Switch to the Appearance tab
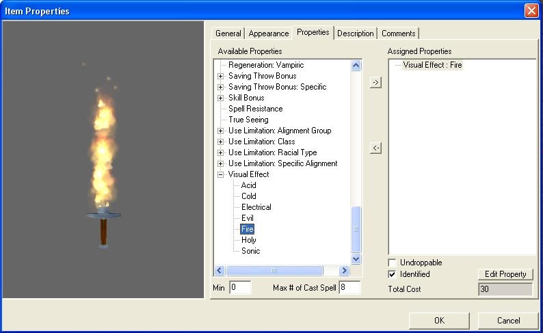 268,34
